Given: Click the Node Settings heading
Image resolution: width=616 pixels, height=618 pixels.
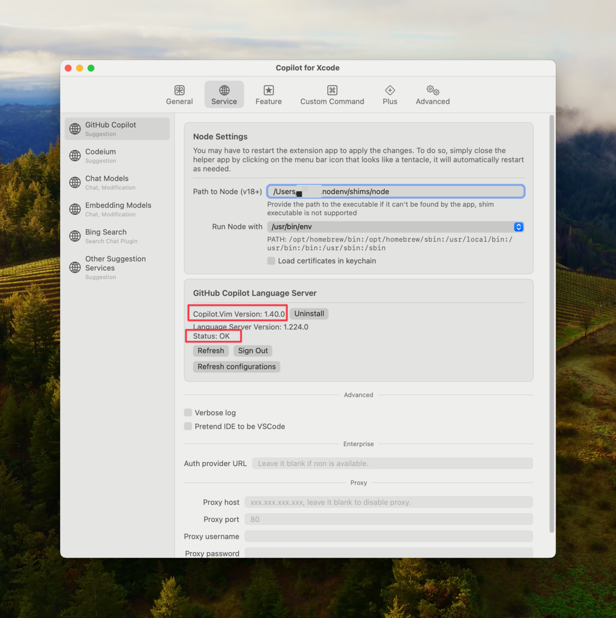Looking at the screenshot, I should point(220,136).
